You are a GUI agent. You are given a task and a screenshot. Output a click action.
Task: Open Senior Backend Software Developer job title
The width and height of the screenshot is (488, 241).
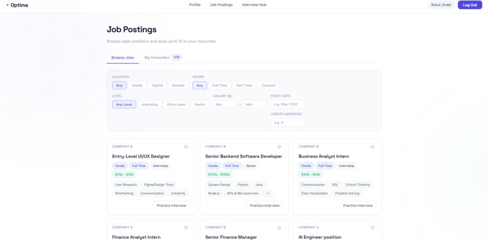[x=243, y=156]
